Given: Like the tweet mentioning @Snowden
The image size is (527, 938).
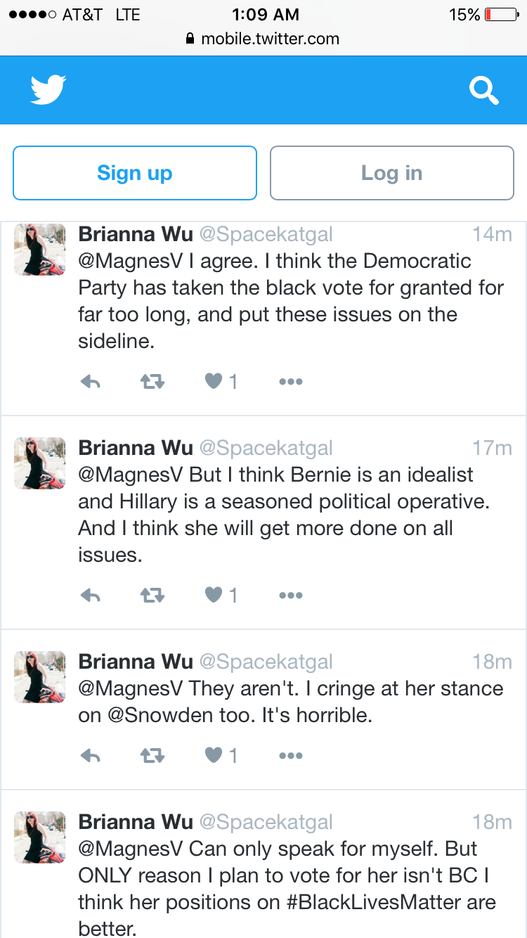Looking at the screenshot, I should (x=221, y=756).
